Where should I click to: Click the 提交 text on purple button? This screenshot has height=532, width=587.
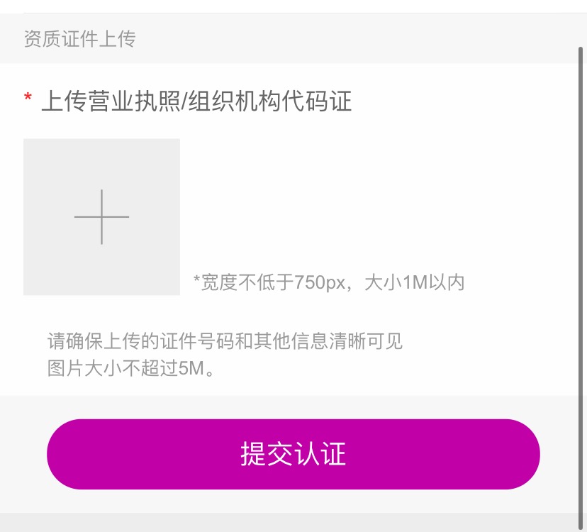click(x=267, y=454)
